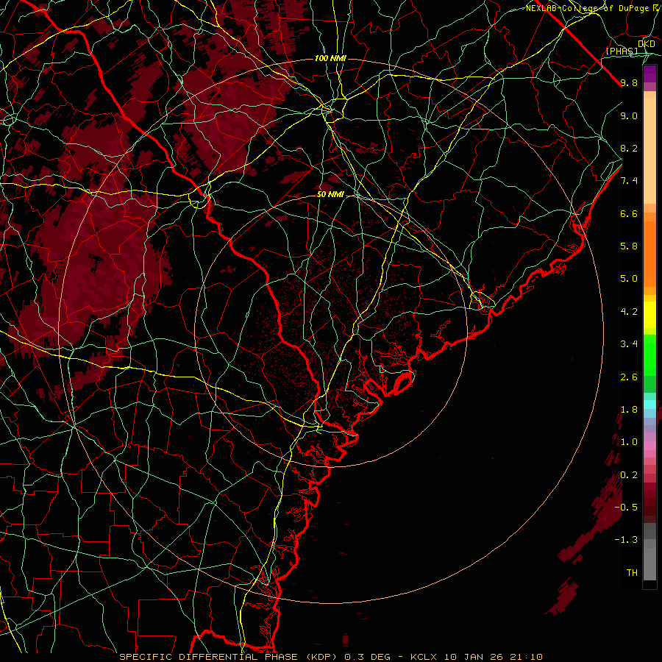
Task: Click the 6.6 scale value
Action: (x=629, y=213)
